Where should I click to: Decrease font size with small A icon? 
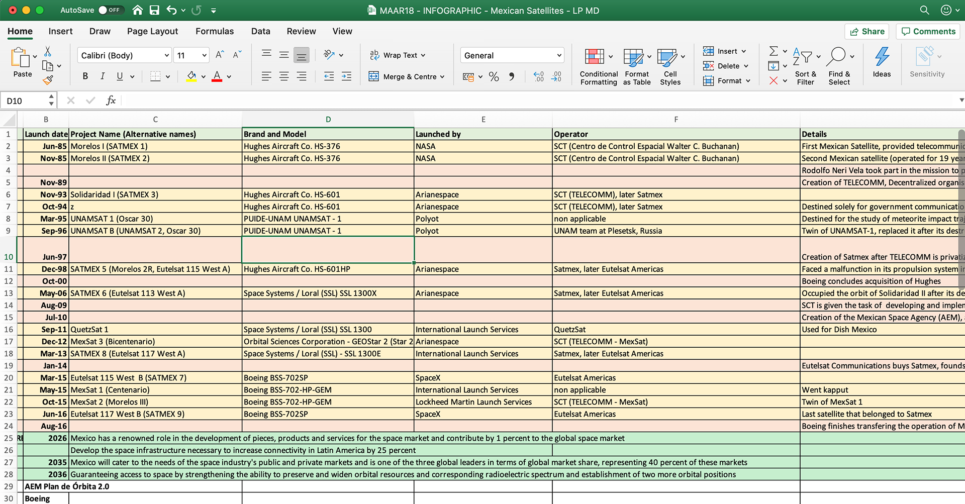pos(237,55)
